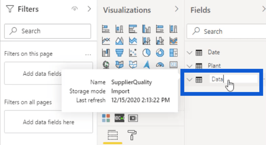Open more options for Filters on this page
Viewport: 266px width, 145px height.
pos(88,55)
